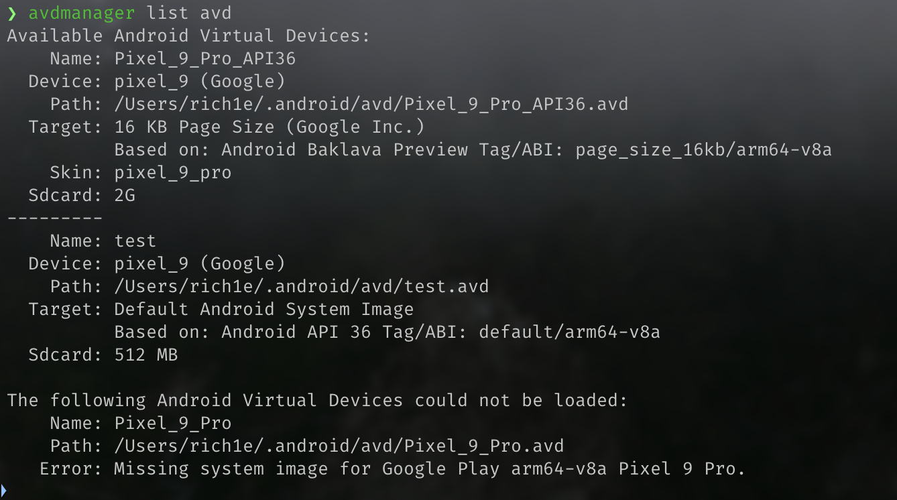Select the Pixel_9_Pro_API36 name value
The height and width of the screenshot is (500, 897).
click(204, 59)
